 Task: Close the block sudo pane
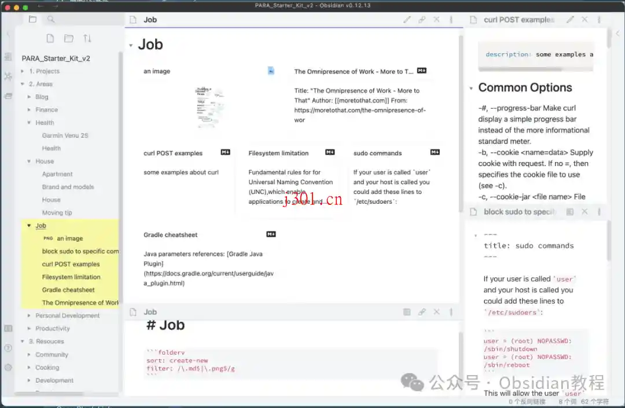coord(584,212)
